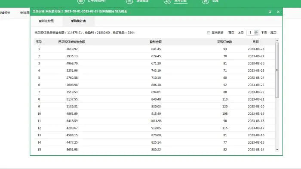
Task: Select the sales amount cell 3608.98
Action: point(72,85)
